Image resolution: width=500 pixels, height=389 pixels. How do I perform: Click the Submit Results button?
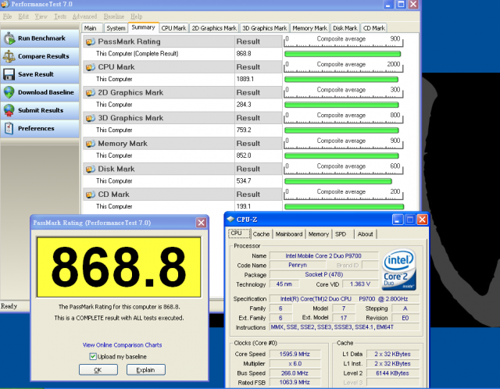[x=40, y=110]
